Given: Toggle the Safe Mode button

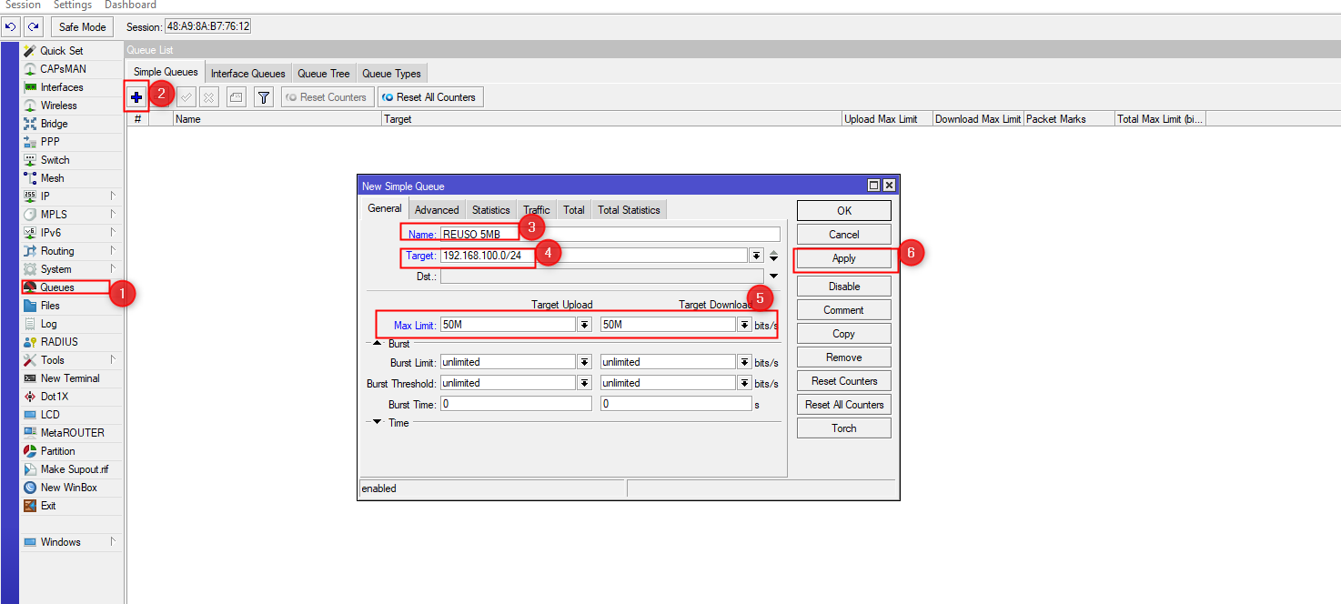Looking at the screenshot, I should click(82, 27).
